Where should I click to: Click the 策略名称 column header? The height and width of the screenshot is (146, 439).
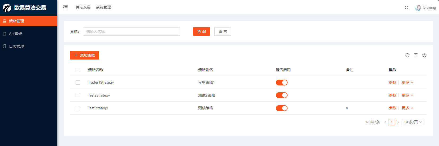coord(95,70)
